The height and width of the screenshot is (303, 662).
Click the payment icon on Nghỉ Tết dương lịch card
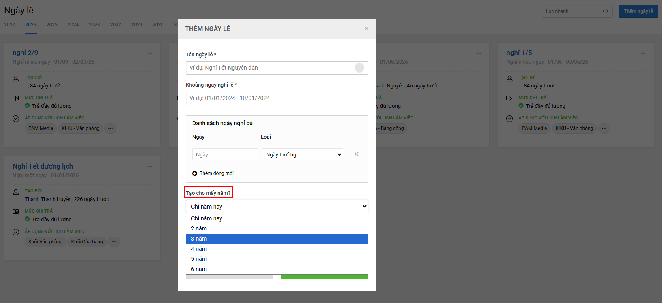(16, 212)
